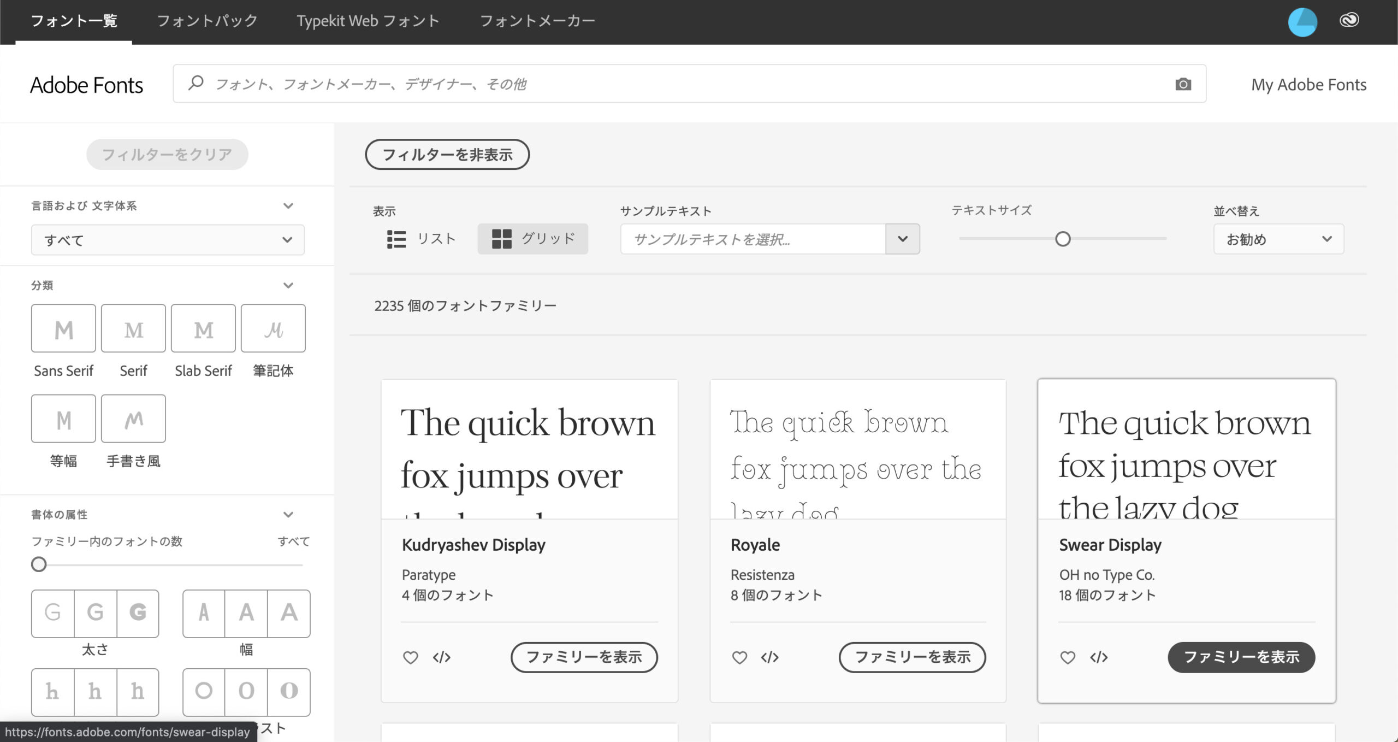Click the camera visual search icon
The height and width of the screenshot is (742, 1398).
coord(1183,84)
